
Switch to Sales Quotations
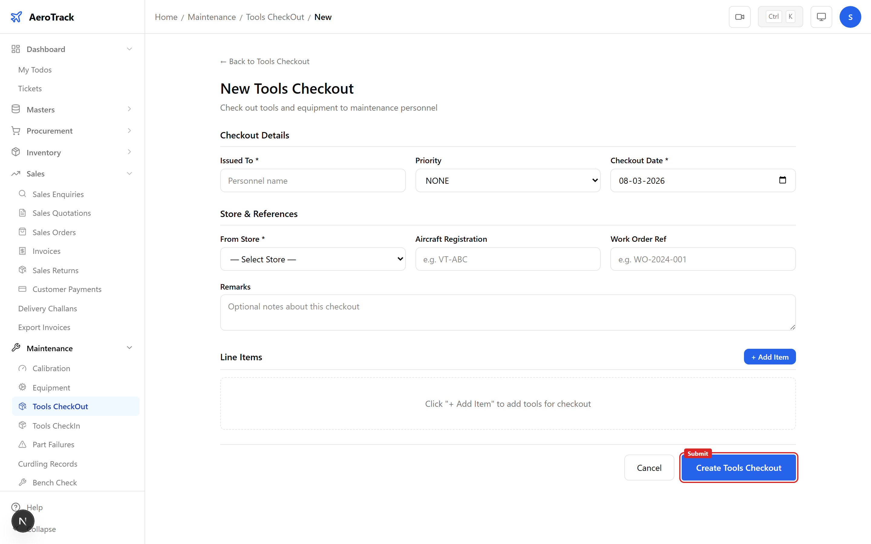(x=62, y=213)
